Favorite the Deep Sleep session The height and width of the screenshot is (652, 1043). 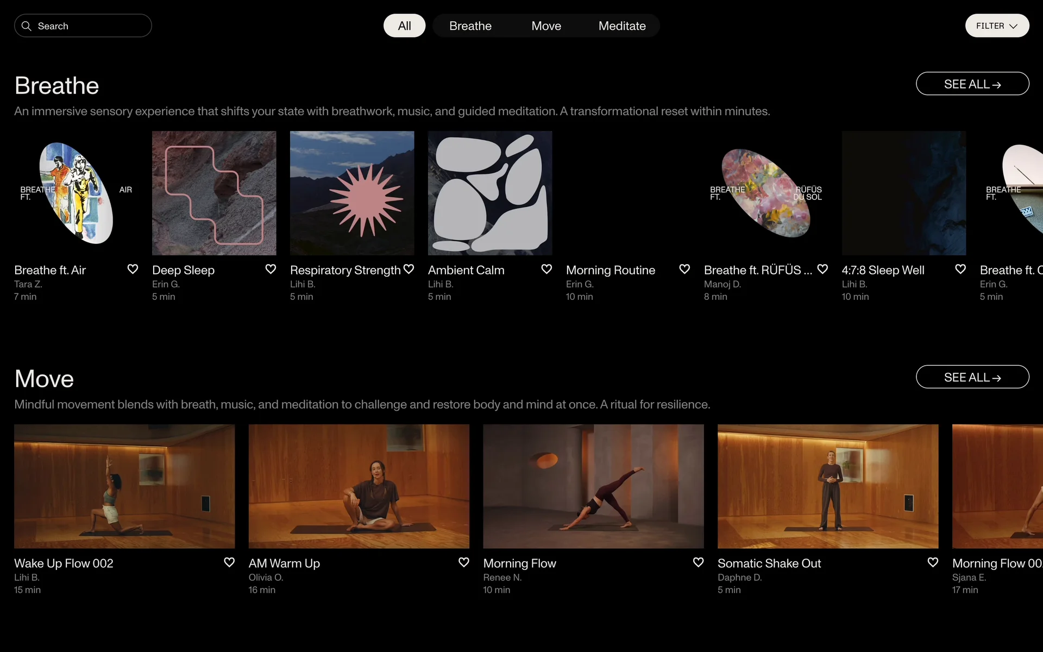point(271,269)
